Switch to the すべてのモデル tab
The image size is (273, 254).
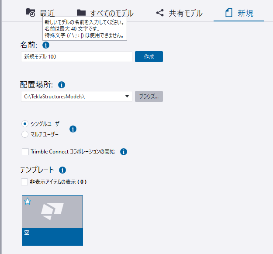click(105, 13)
